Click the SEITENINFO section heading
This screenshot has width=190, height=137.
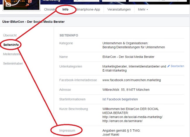click(x=69, y=35)
